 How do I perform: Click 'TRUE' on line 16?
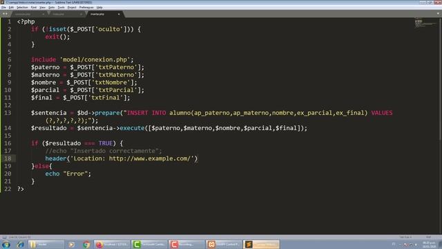pyautogui.click(x=106, y=143)
